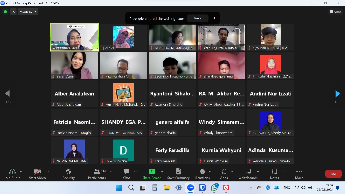Open the Apps toolbar item

click(224, 174)
